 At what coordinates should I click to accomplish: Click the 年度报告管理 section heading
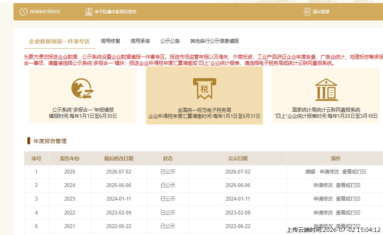point(50,141)
